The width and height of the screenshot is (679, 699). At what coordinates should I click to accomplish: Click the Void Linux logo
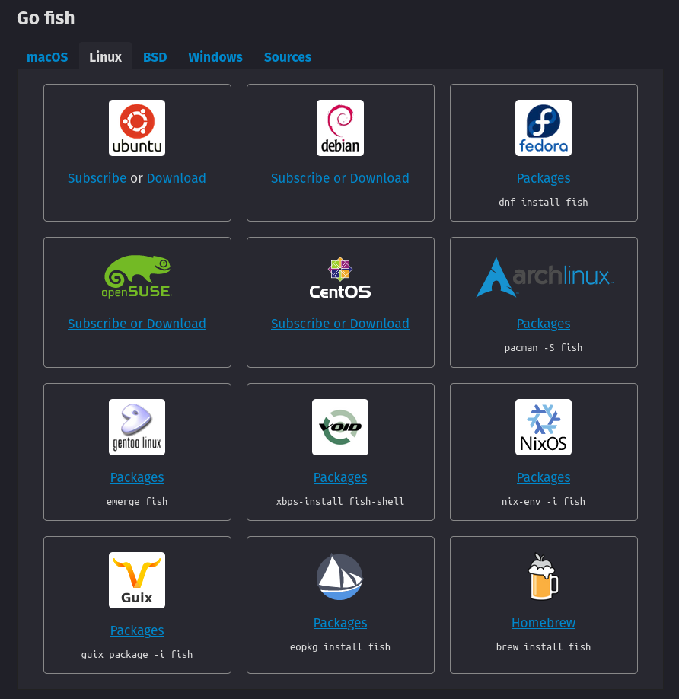pos(340,426)
